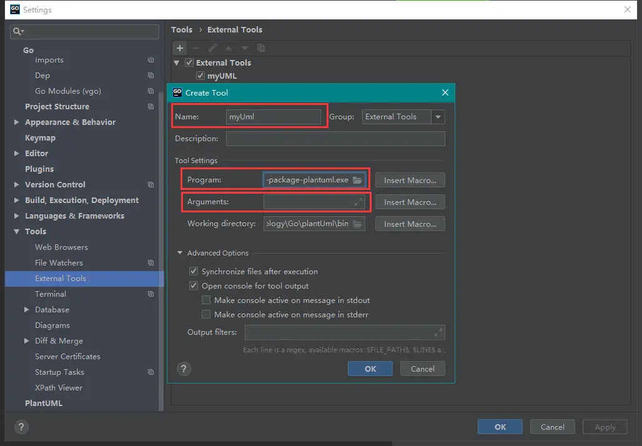Click project-level icon beside Terminal
642x446 pixels.
[151, 294]
